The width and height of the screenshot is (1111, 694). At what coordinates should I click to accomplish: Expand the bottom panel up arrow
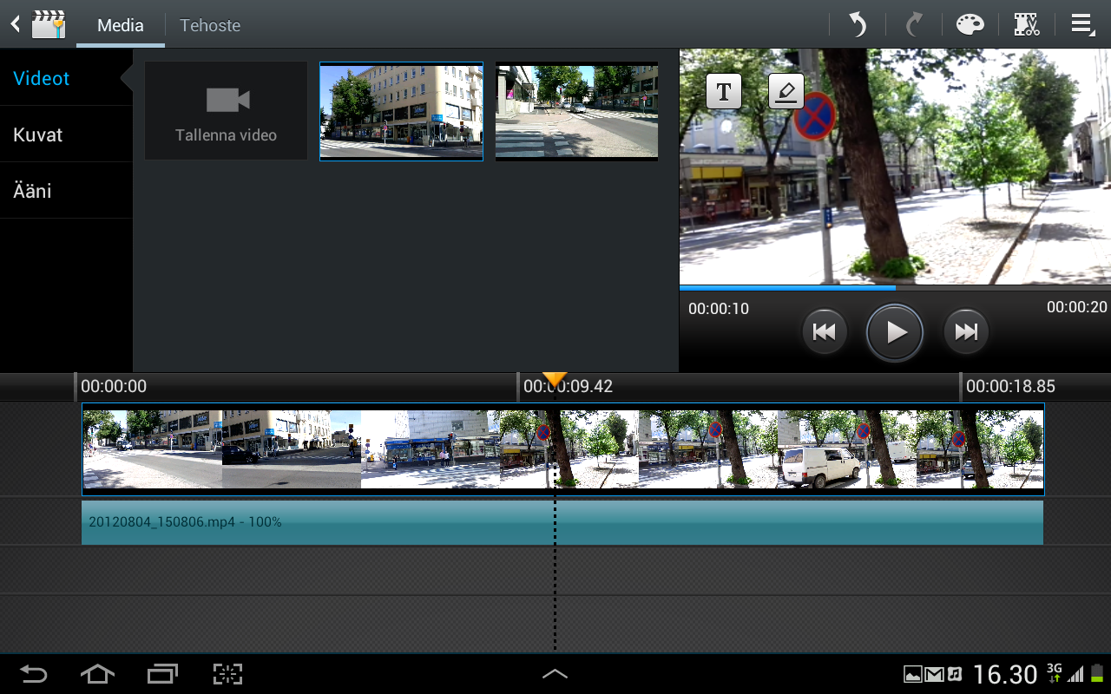555,673
